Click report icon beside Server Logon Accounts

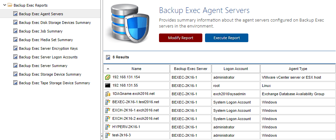coord(15,57)
